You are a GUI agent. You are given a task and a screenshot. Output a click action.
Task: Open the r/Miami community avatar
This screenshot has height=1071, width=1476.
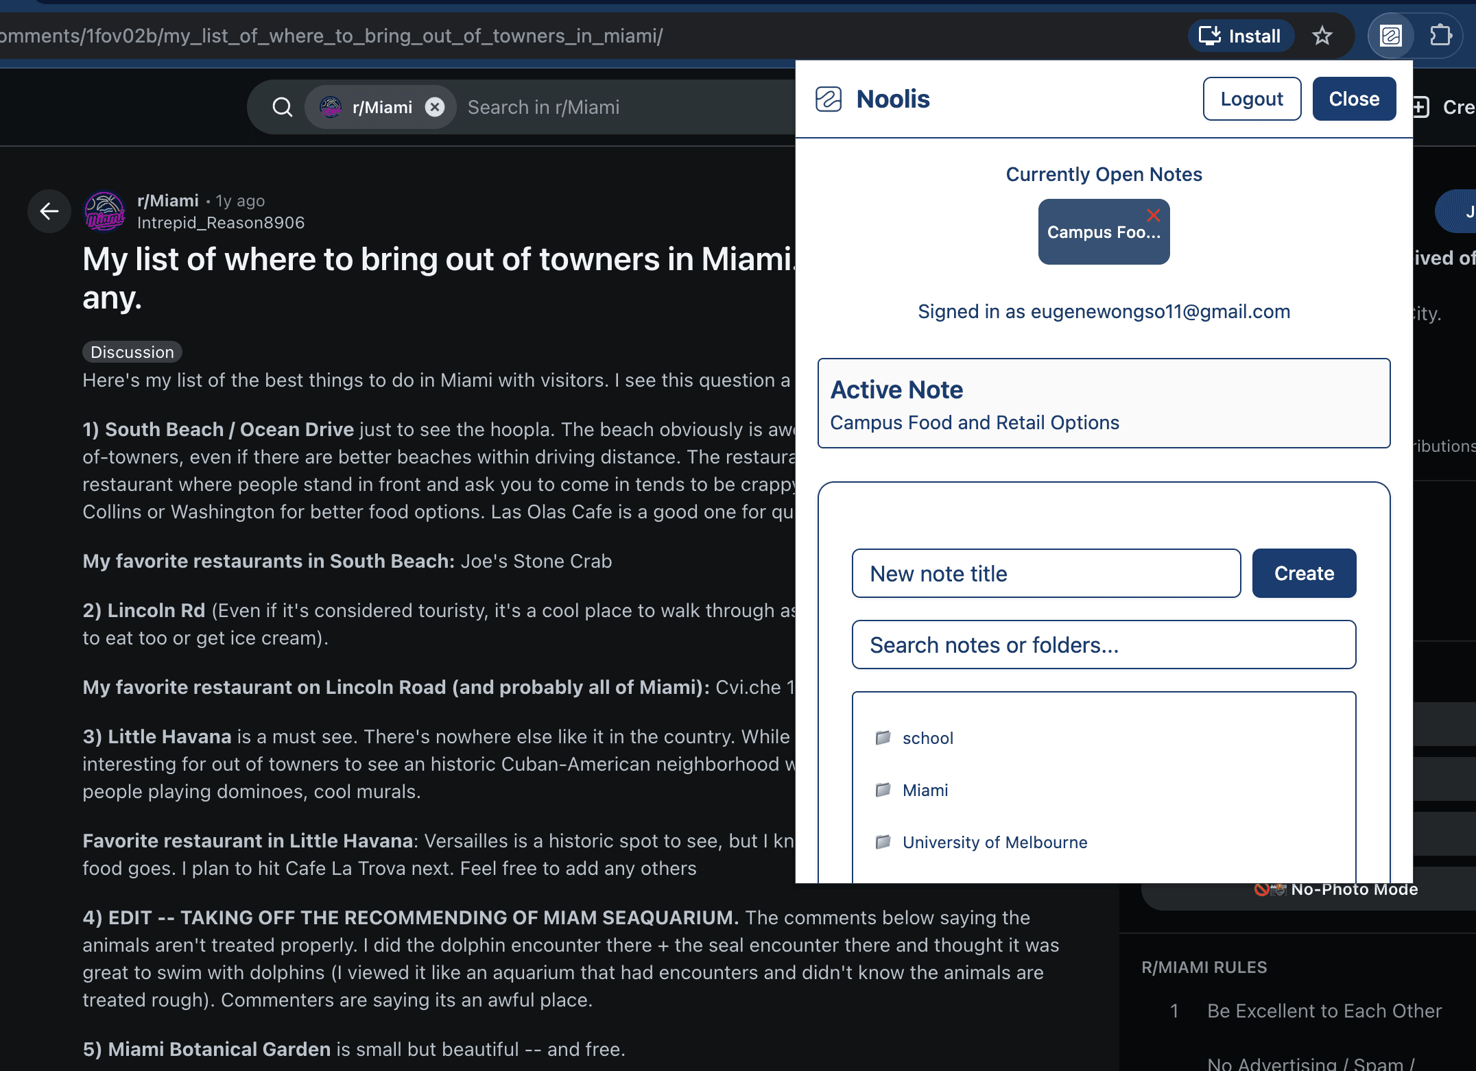[x=104, y=211]
